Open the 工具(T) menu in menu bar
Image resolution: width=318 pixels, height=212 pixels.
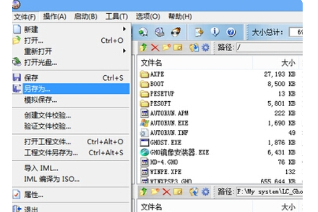pos(116,16)
